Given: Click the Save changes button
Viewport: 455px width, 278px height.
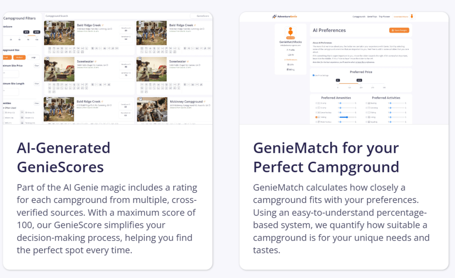Looking at the screenshot, I should point(399,30).
